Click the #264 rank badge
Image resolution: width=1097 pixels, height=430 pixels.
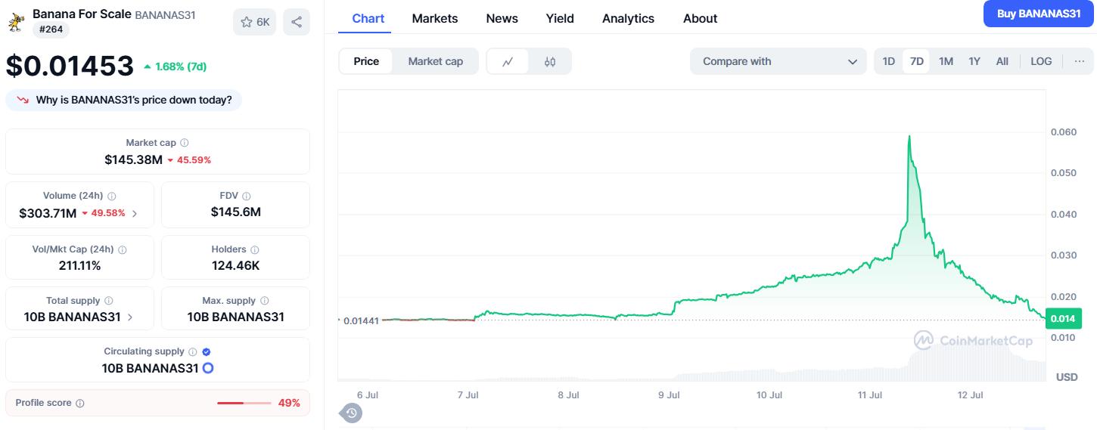[x=51, y=29]
